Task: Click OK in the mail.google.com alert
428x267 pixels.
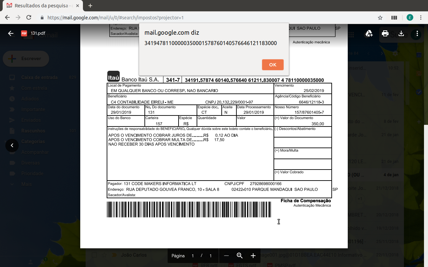Action: 273,65
